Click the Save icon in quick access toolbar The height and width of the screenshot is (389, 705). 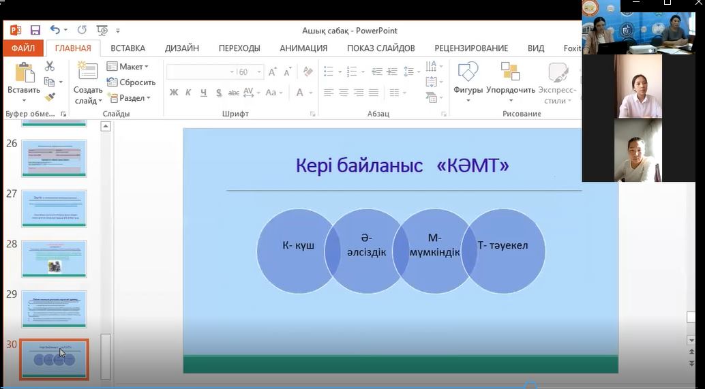tap(35, 30)
